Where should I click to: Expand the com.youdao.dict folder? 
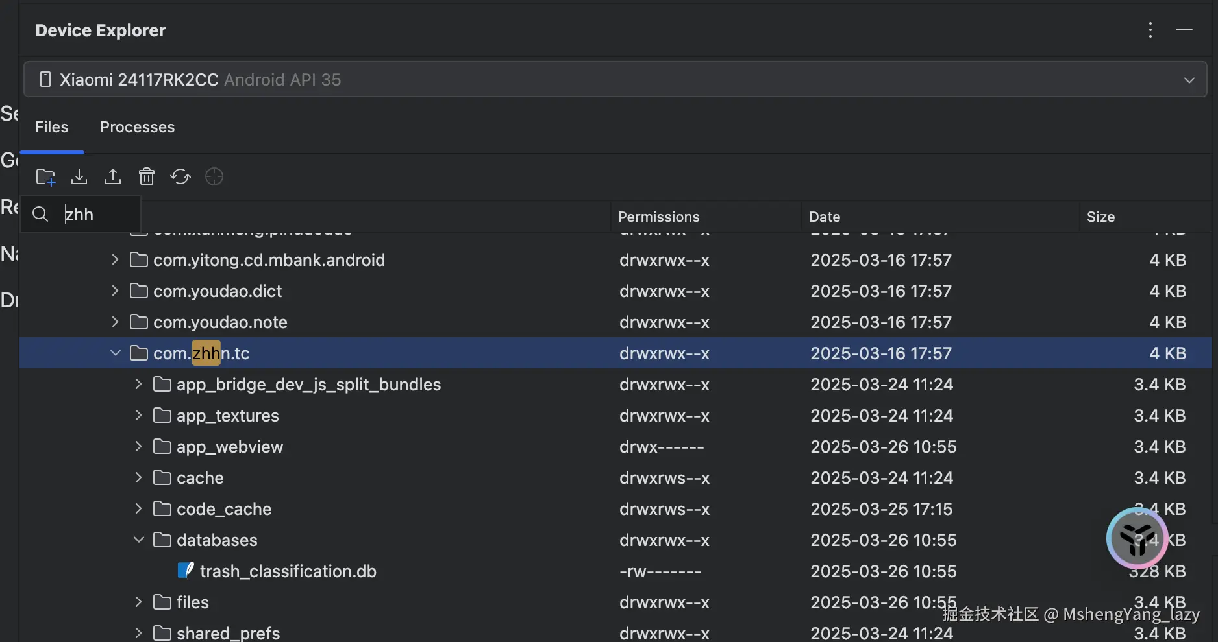click(115, 291)
